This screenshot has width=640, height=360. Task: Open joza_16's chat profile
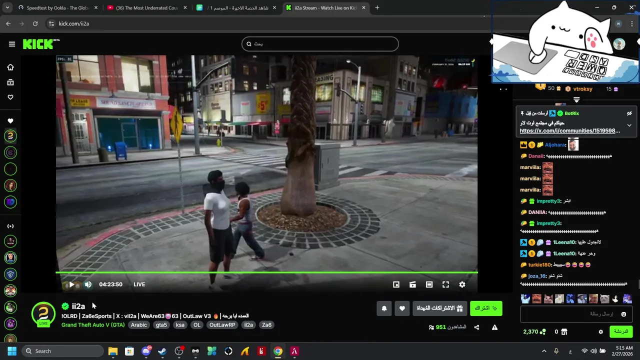click(537, 276)
